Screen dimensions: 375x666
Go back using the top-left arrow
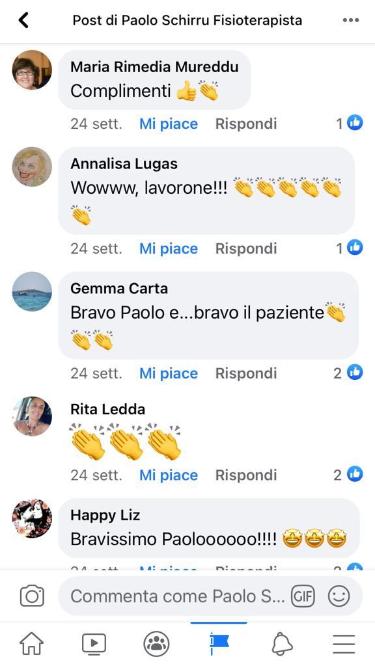[x=23, y=20]
